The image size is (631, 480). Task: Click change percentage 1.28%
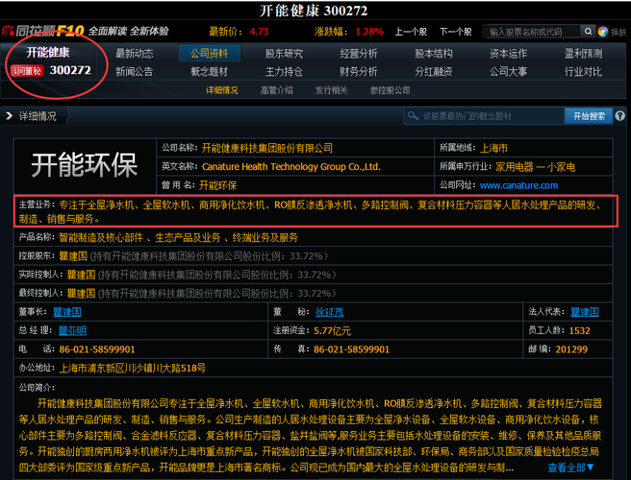click(x=369, y=32)
